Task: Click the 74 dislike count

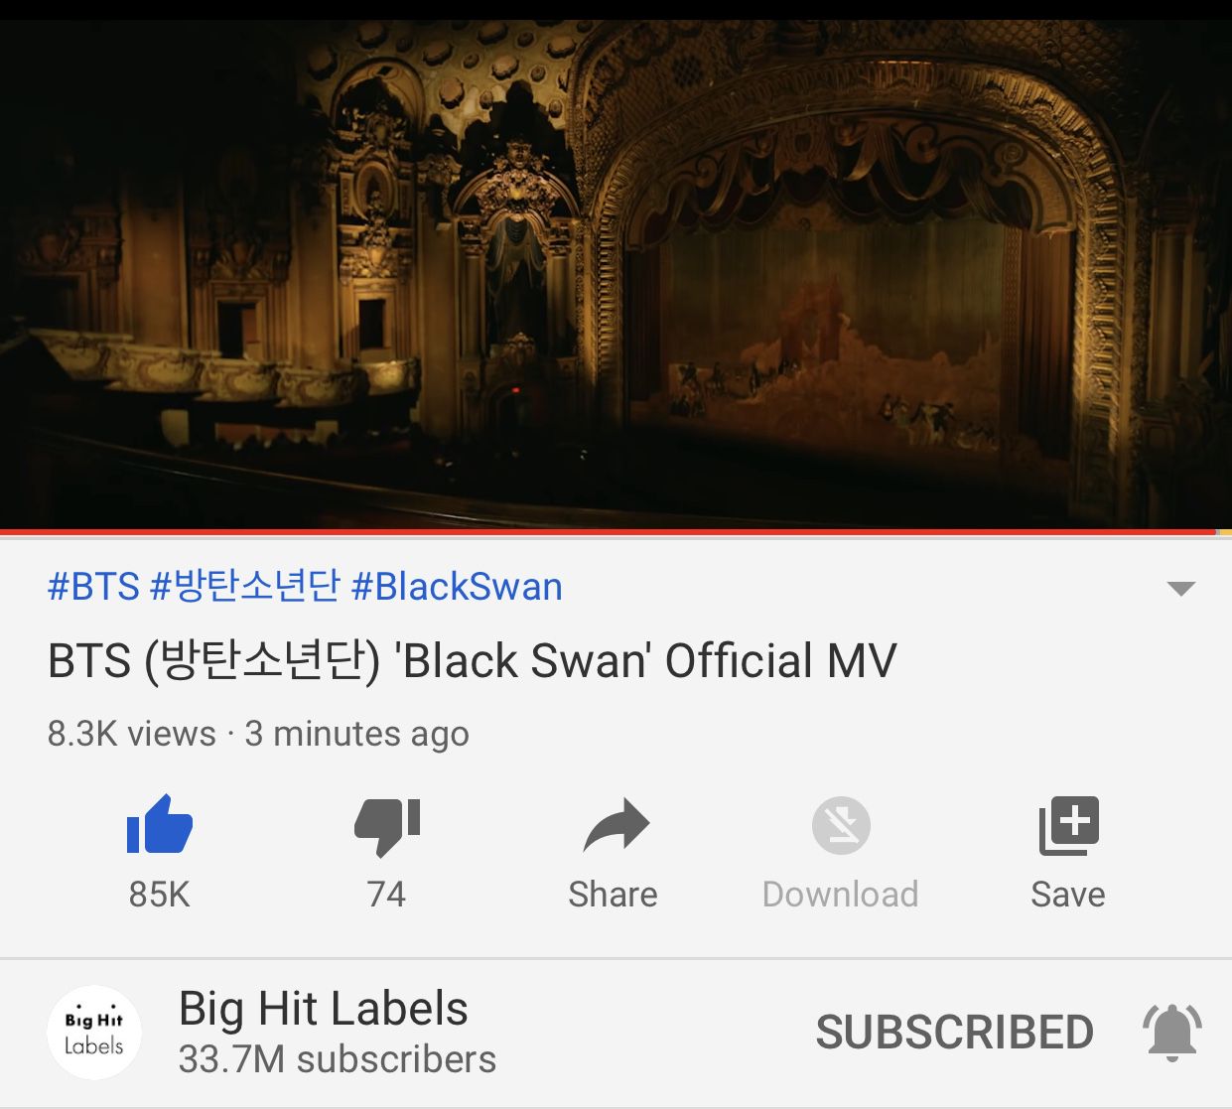Action: [x=386, y=895]
